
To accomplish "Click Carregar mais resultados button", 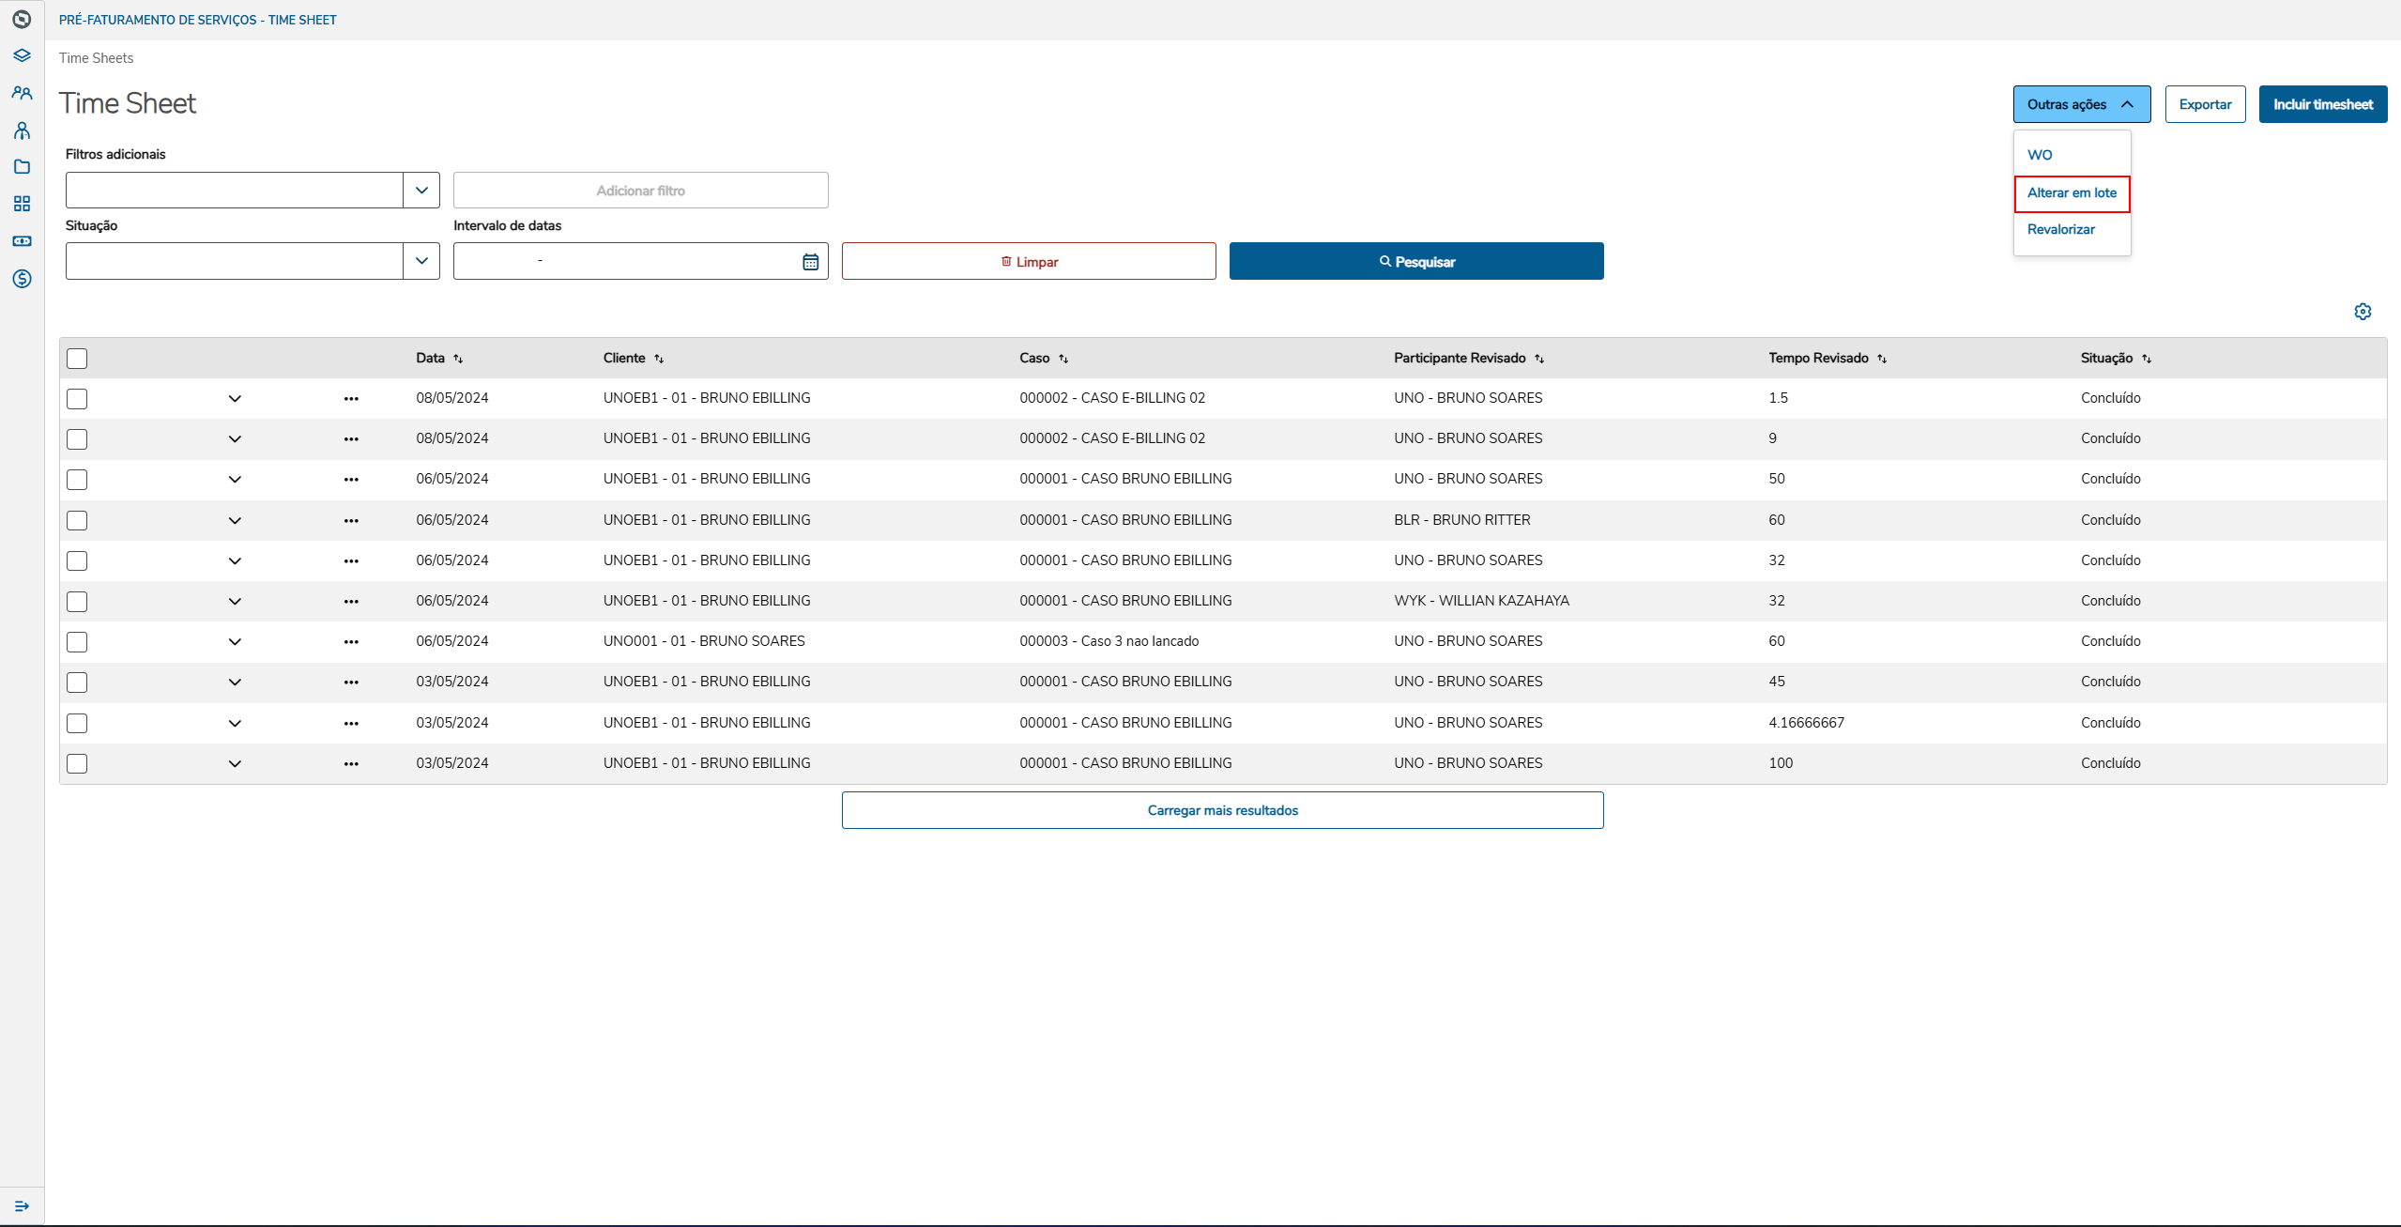I will coord(1222,810).
